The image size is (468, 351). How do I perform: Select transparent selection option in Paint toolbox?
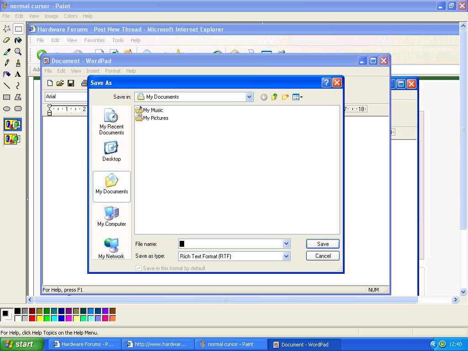pyautogui.click(x=12, y=139)
